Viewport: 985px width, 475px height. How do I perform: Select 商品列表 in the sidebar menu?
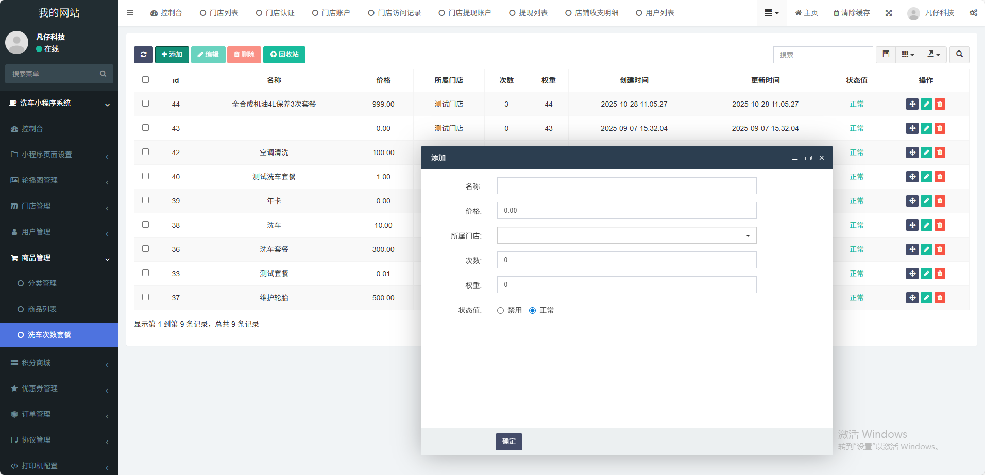tap(42, 309)
